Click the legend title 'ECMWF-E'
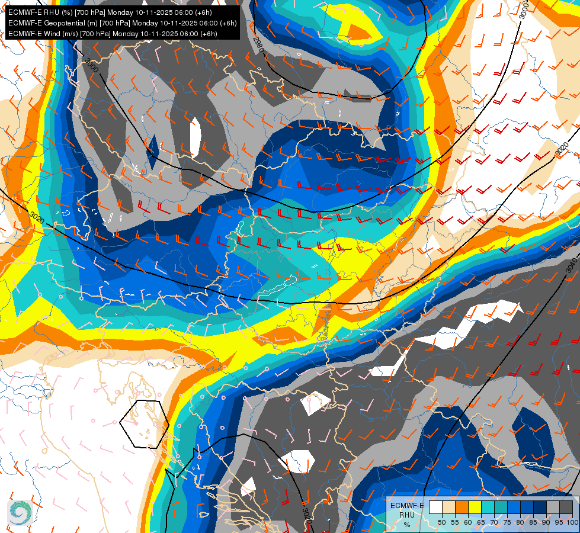 407,506
